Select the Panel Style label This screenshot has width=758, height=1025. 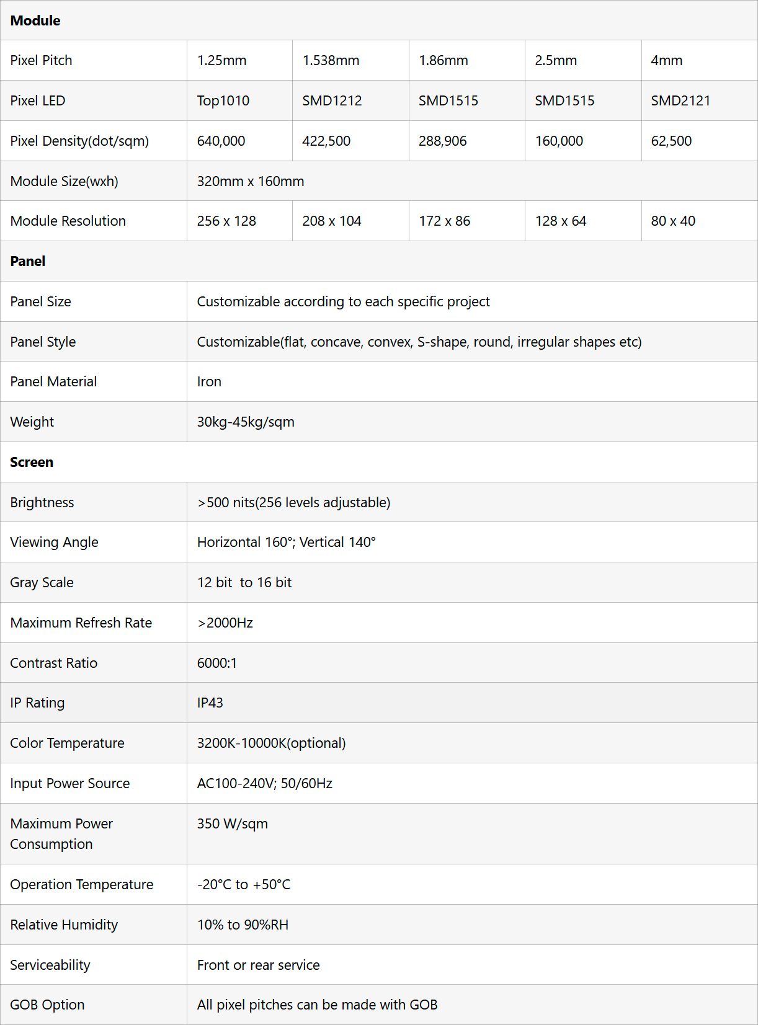pos(43,342)
